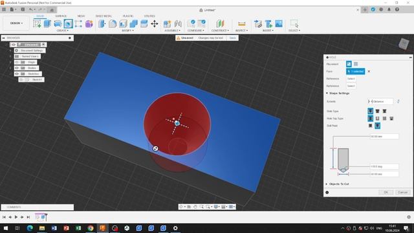Select flat Drill Point option

pyautogui.click(x=371, y=126)
